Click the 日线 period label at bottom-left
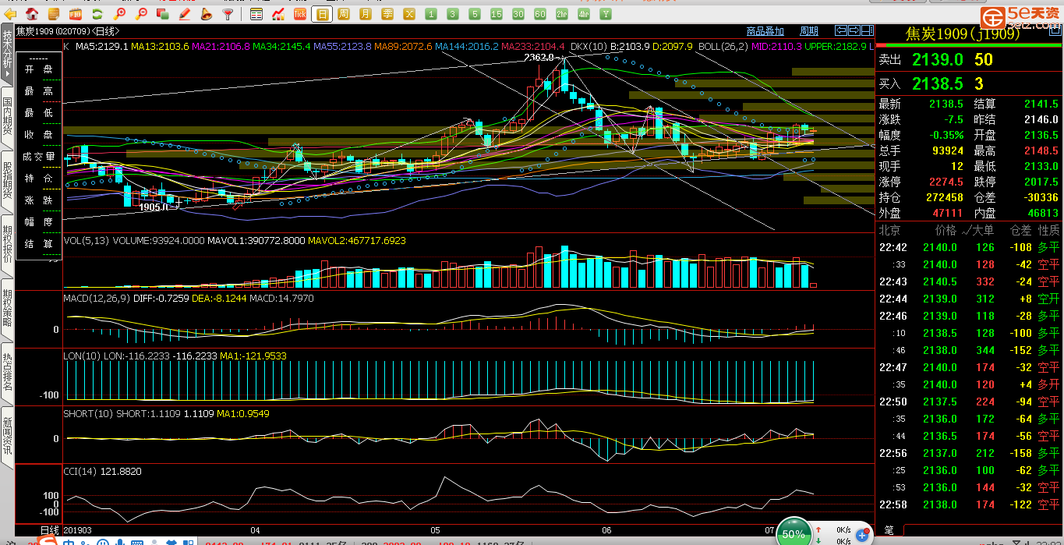1064x545 pixels. click(50, 530)
